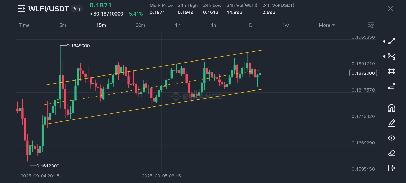Open the hamburger menu beside WLFI/USDT
The width and height of the screenshot is (406, 183).
tap(21, 9)
